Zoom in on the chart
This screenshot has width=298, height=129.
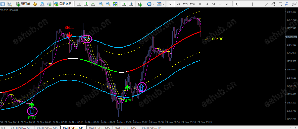tap(101, 4)
